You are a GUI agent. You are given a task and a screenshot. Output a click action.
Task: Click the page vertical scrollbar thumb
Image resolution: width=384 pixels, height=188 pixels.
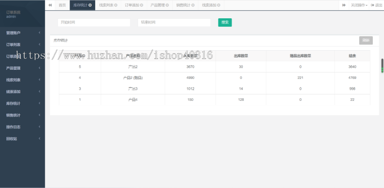[x=382, y=66]
